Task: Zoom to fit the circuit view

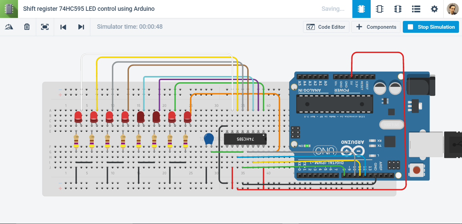Action: tap(45, 27)
